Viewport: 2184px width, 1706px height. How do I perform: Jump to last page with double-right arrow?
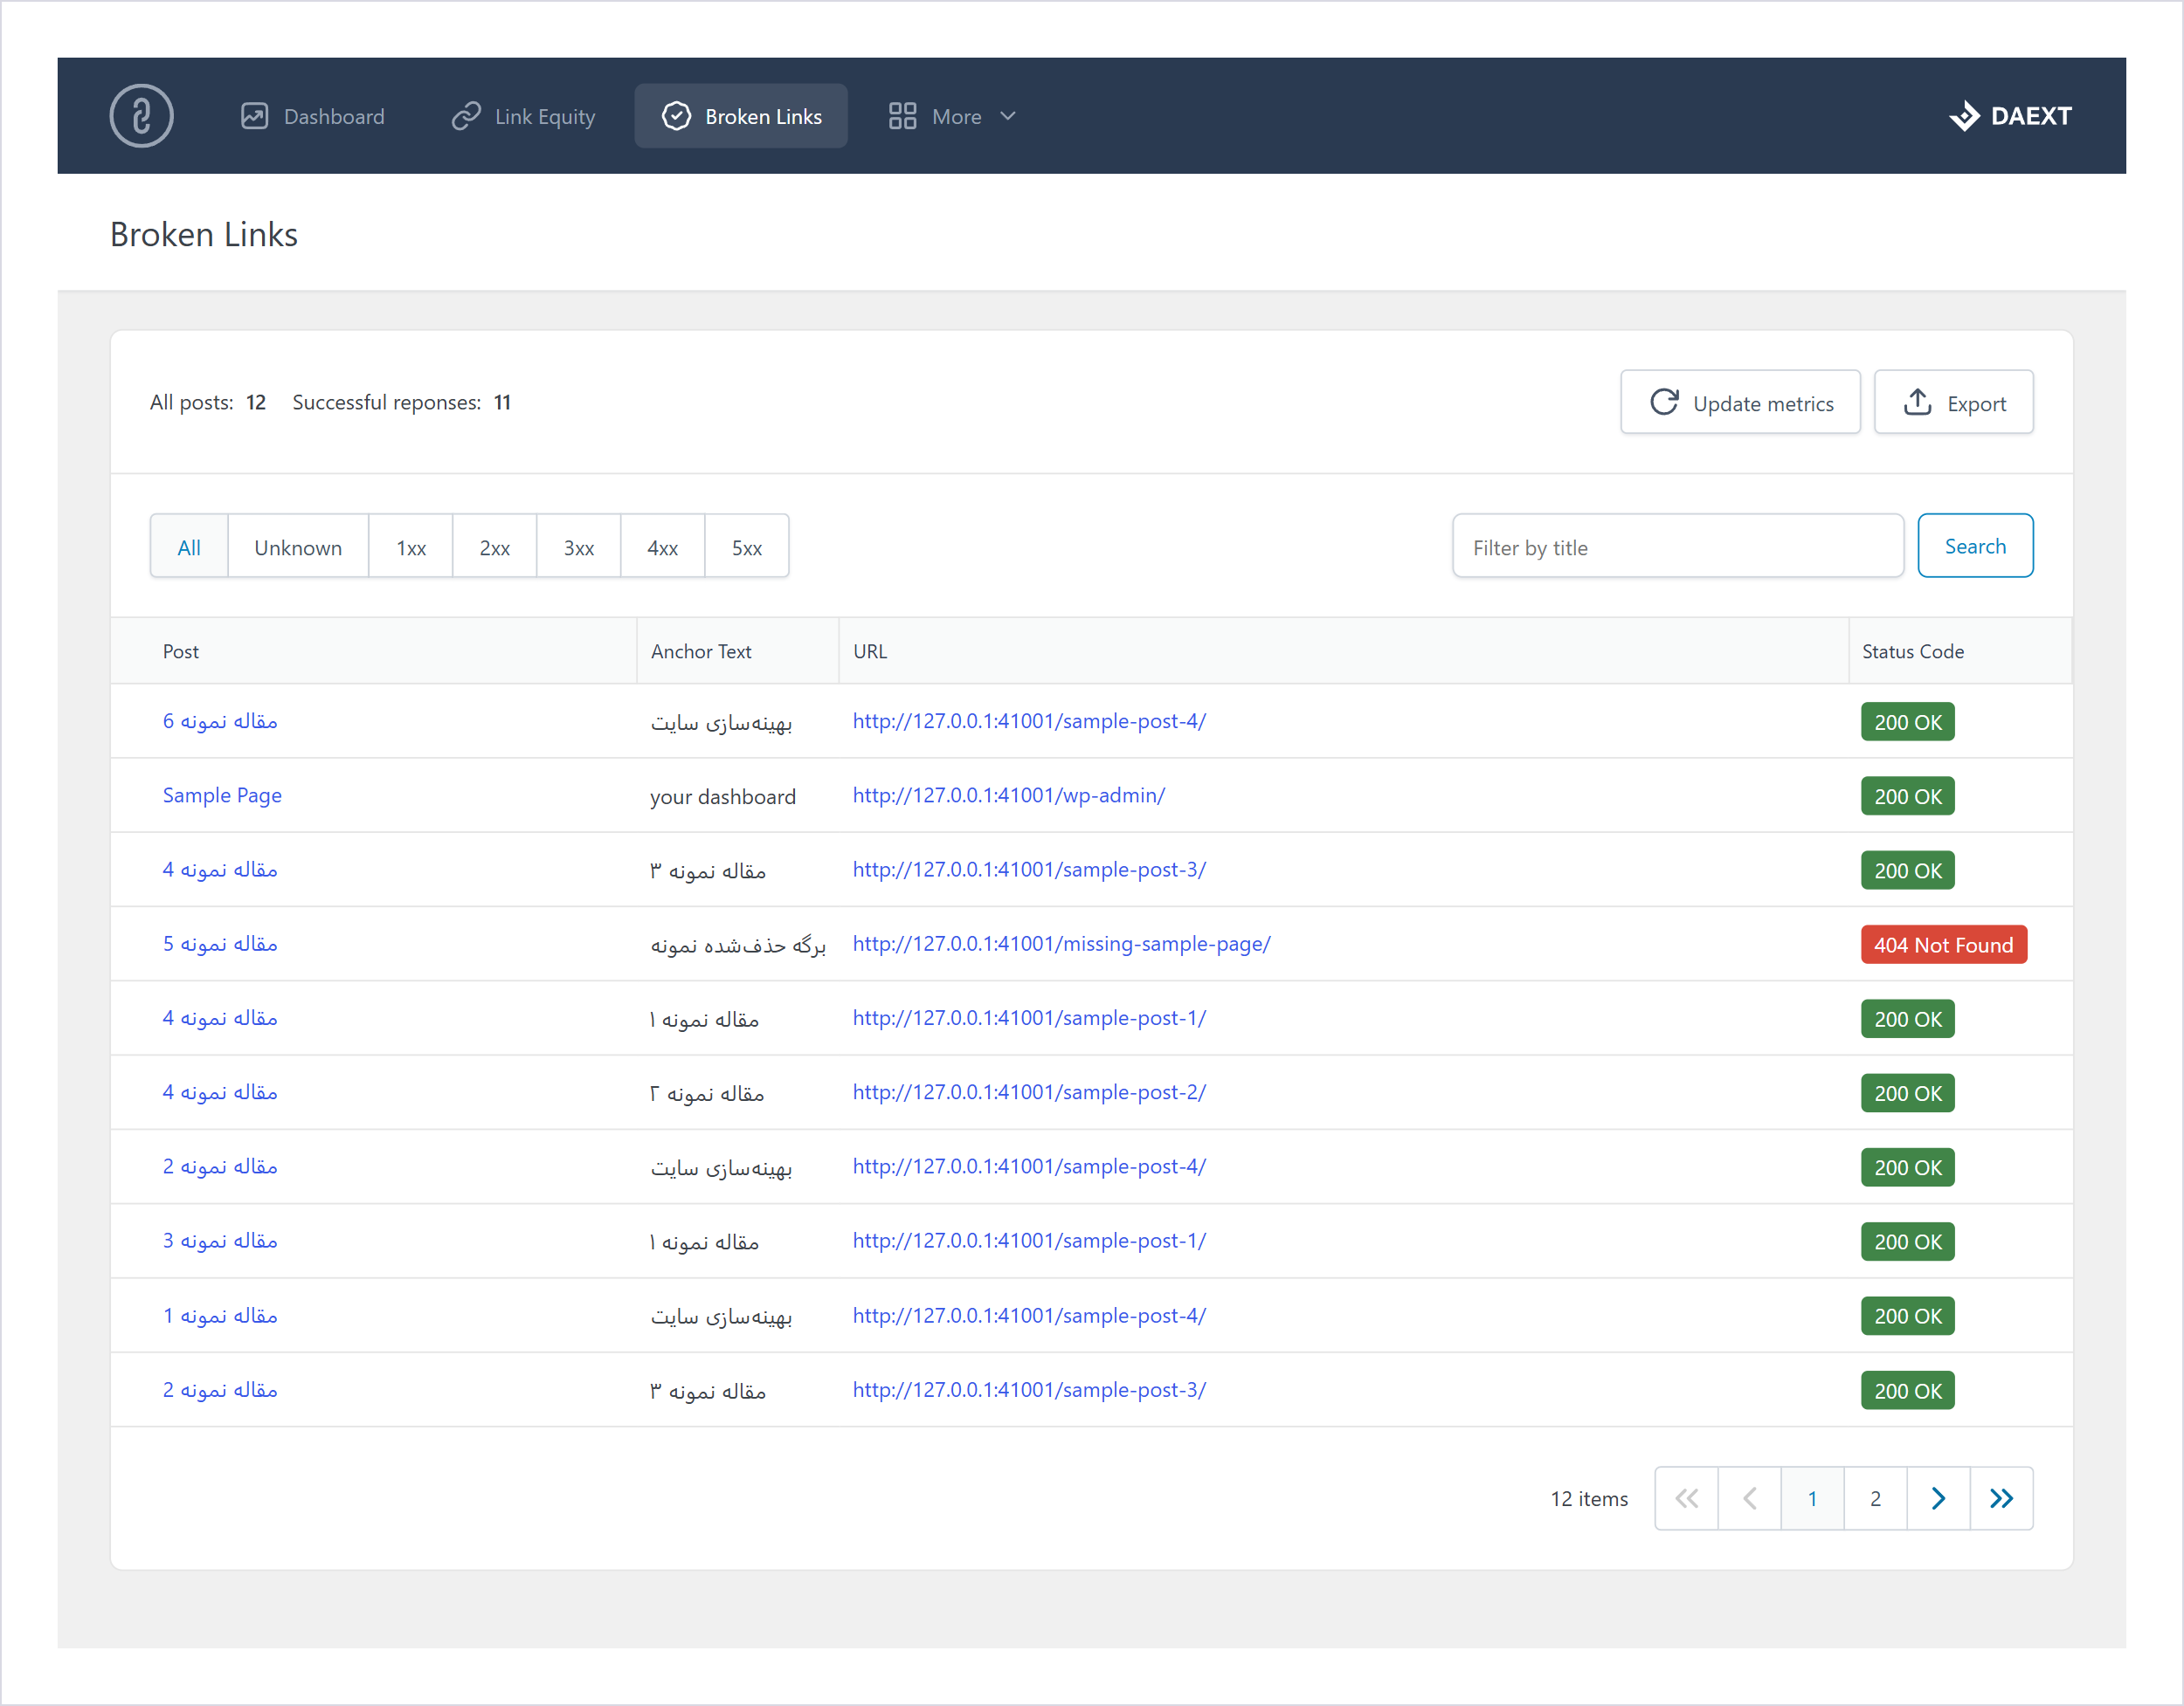(2001, 1498)
